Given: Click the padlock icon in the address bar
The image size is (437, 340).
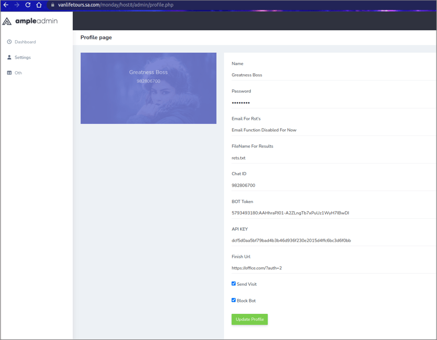Looking at the screenshot, I should point(52,5).
